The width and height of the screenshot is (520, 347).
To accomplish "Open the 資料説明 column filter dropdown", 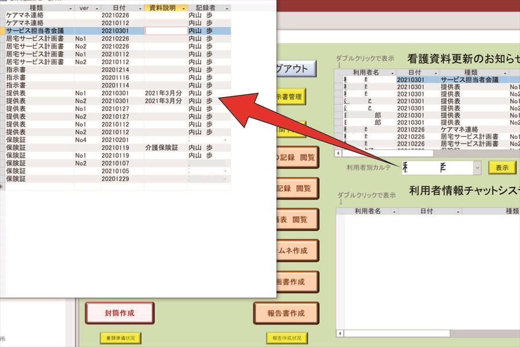I will click(184, 8).
